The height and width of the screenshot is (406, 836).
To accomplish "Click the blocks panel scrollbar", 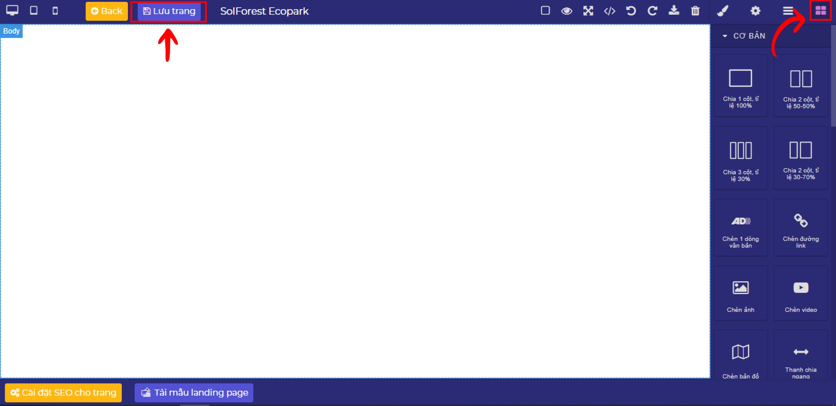I will [x=833, y=76].
